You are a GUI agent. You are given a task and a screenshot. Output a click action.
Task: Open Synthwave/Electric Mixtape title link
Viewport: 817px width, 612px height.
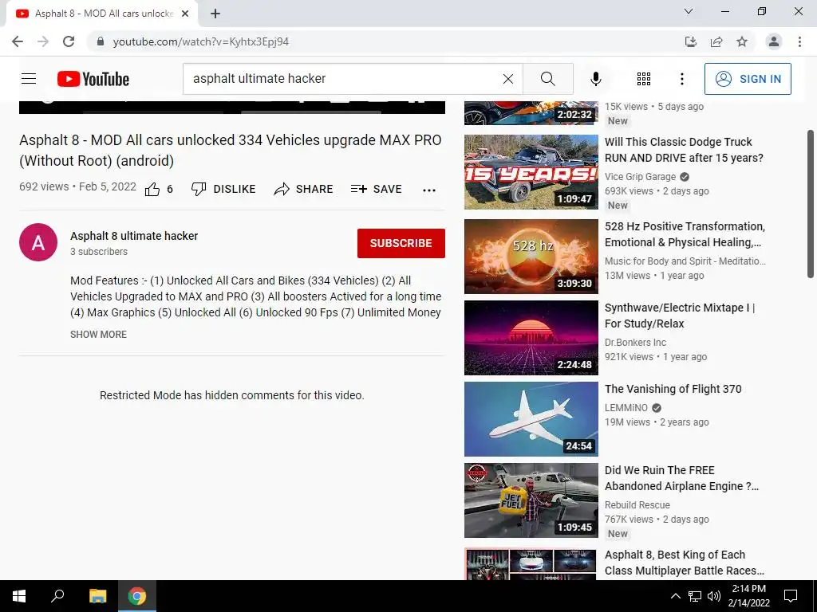point(680,316)
